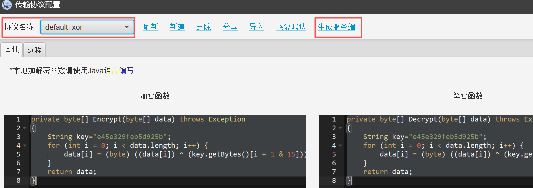Image resolution: width=533 pixels, height=188 pixels.
Task: Click 'return data;' in the Encrypt editor
Action: tap(72, 172)
